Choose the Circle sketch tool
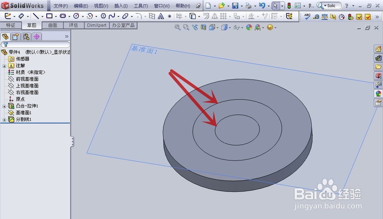Screen dimensions: 383x219 76,16
